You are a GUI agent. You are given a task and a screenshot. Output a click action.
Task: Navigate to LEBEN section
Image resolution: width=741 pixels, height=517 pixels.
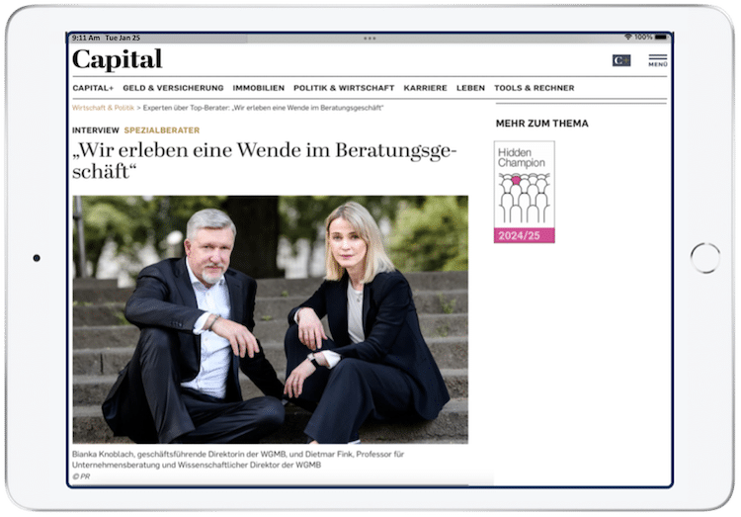pyautogui.click(x=470, y=88)
